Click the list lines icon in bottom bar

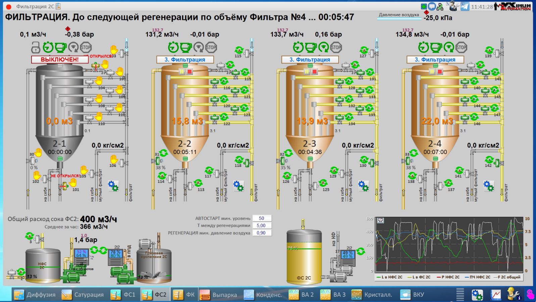[460, 294]
